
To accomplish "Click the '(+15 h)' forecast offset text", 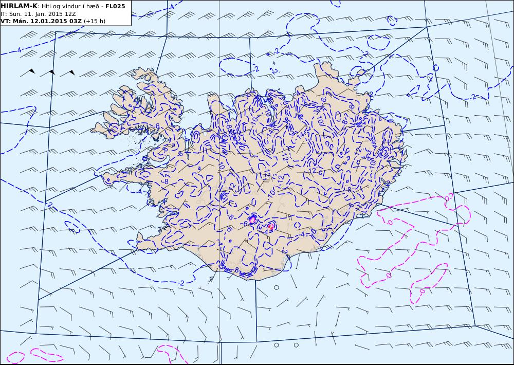I will click(95, 21).
